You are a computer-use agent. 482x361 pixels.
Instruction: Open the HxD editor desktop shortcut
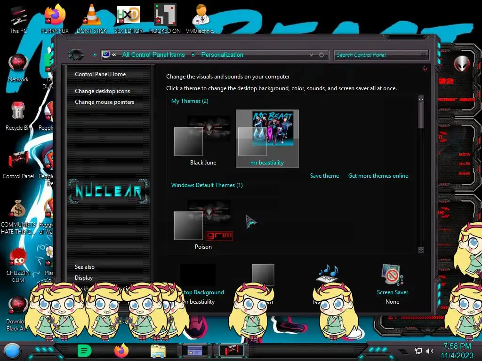(x=129, y=18)
